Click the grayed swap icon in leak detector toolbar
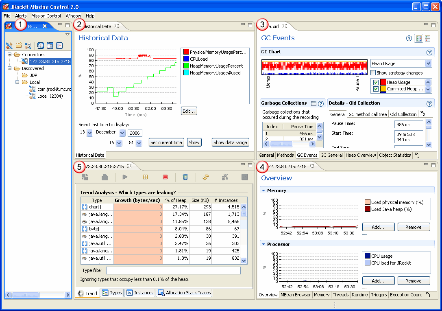 85,177
